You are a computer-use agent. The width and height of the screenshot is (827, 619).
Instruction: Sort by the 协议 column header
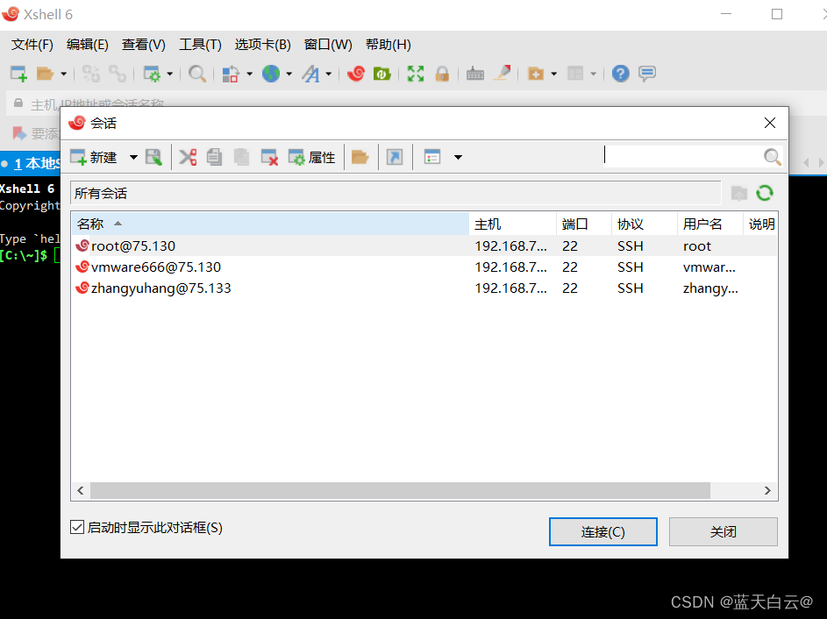coord(644,224)
